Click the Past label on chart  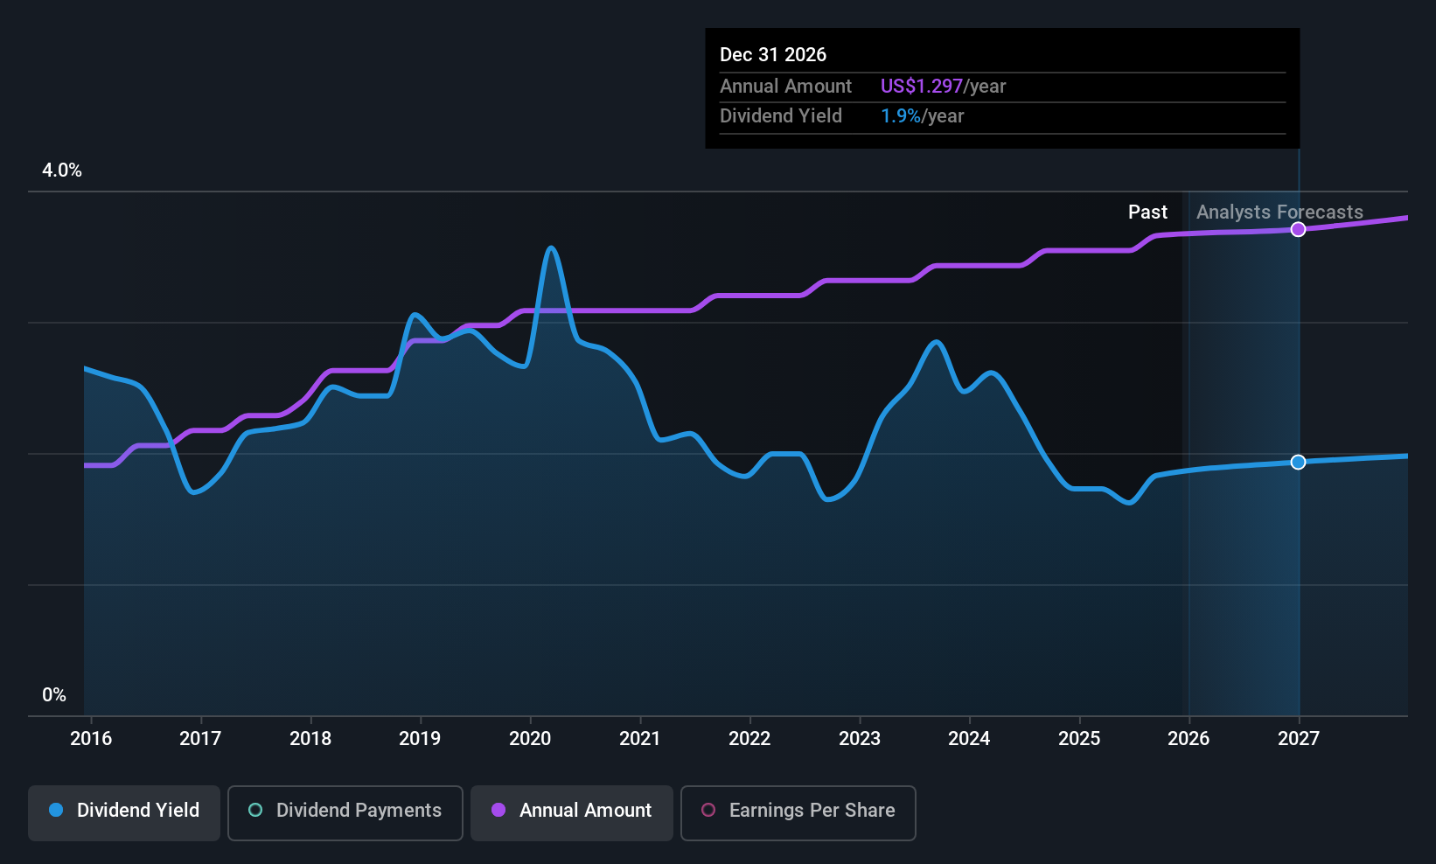pyautogui.click(x=1147, y=213)
